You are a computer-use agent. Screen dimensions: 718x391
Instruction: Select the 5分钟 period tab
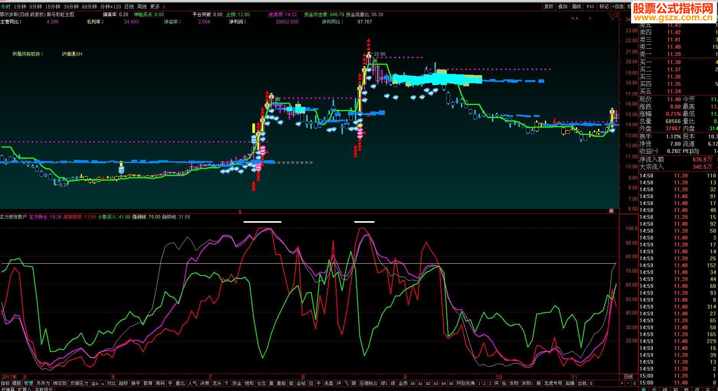pos(36,7)
